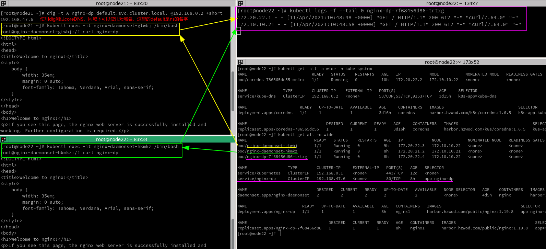Select service/kubernetes row name
Screen dimensions: 546x249
point(259,173)
